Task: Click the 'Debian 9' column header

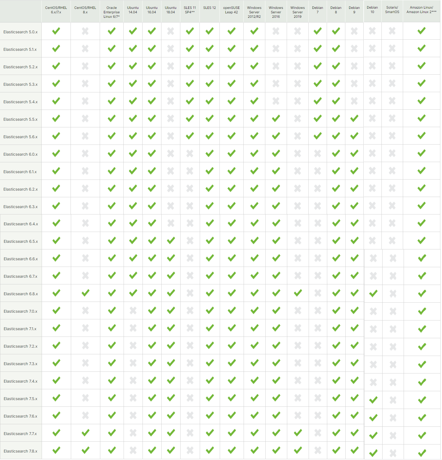Action: [354, 10]
